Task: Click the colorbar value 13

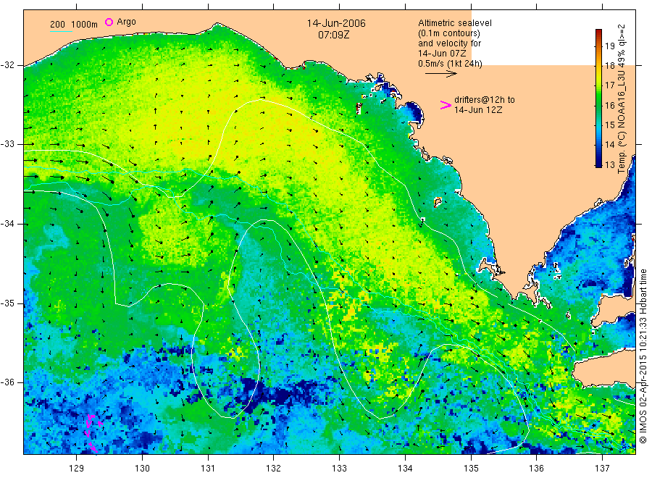Action: click(x=609, y=164)
